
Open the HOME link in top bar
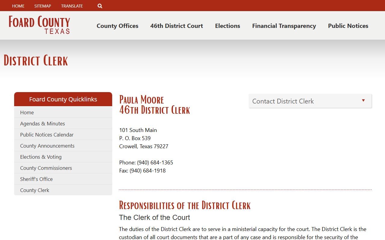18,6
